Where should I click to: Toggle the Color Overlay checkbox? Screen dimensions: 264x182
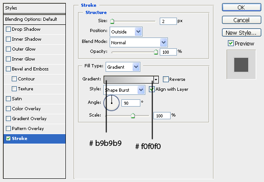(x=8, y=109)
